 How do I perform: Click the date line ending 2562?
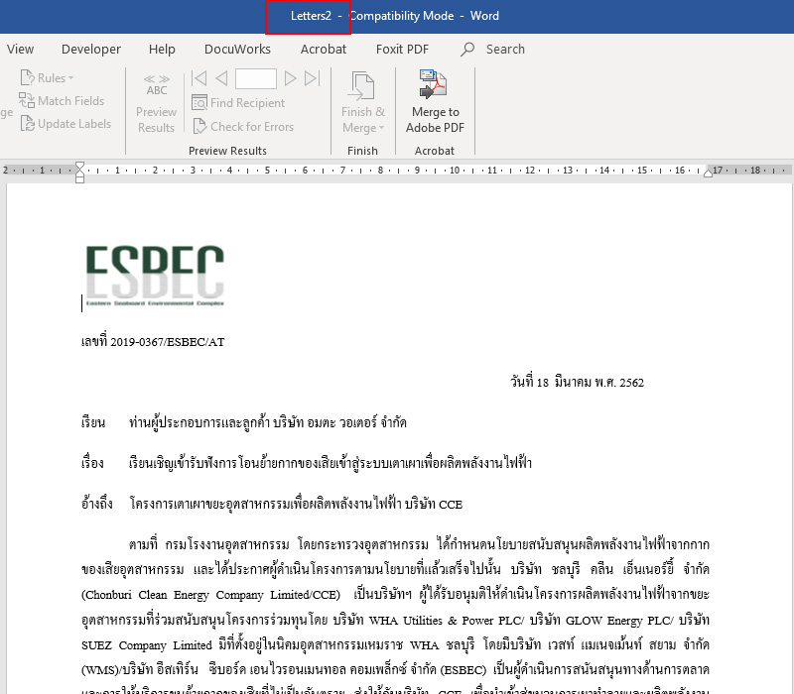click(578, 383)
